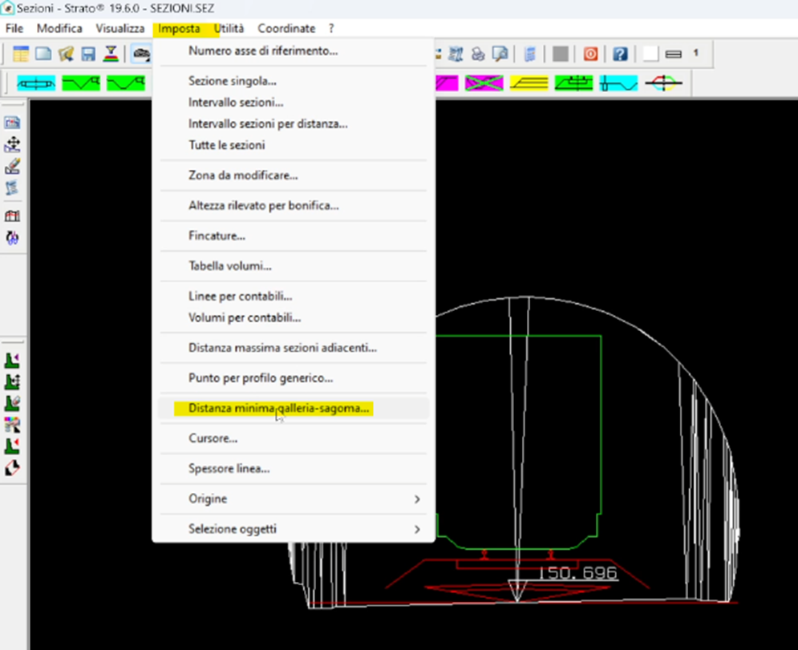
Task: Click the yellow layered section icon
Action: [529, 83]
